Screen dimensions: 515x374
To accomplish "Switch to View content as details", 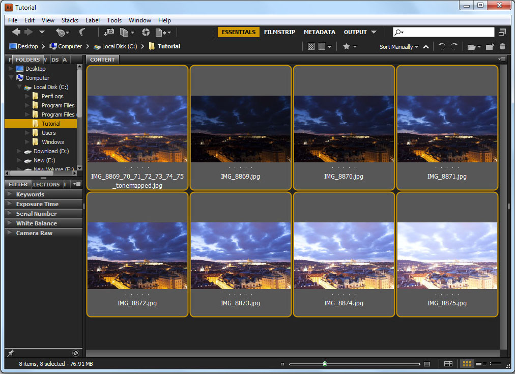I will pyautogui.click(x=479, y=364).
